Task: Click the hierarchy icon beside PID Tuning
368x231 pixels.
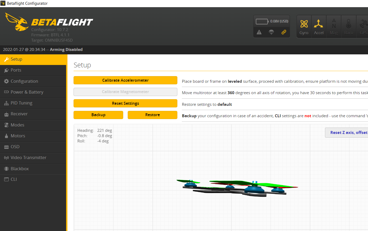Action: [x=6, y=103]
